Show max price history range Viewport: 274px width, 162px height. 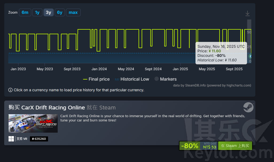(73, 12)
